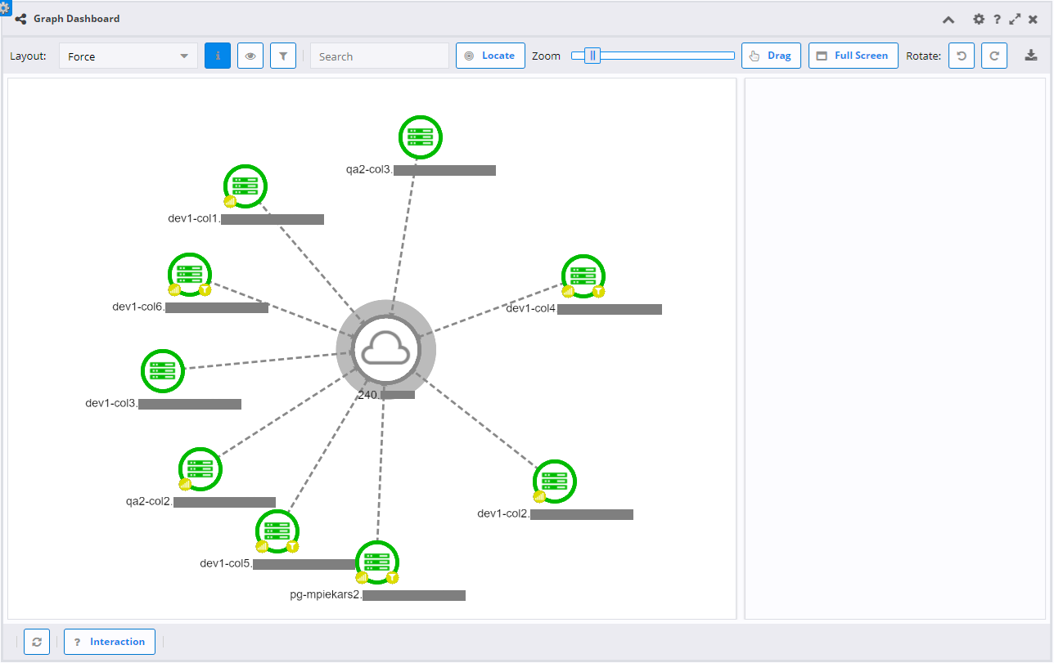Download the graph using the export icon

click(1031, 55)
